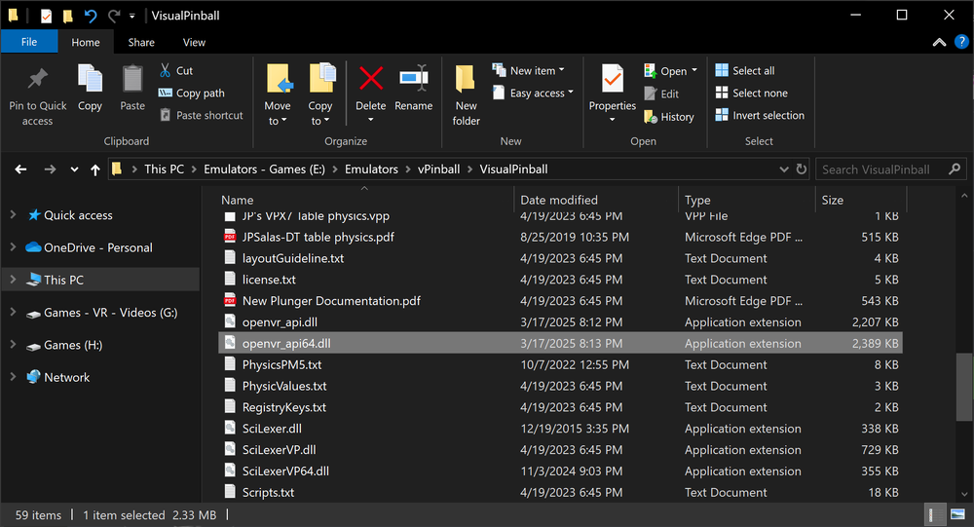Open the Move to folder menu
974x527 pixels.
click(x=277, y=94)
